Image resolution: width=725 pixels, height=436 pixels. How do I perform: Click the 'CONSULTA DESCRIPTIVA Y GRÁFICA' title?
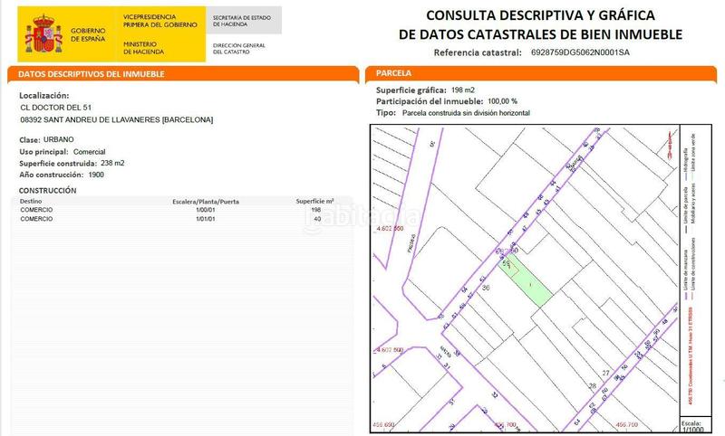click(x=540, y=15)
